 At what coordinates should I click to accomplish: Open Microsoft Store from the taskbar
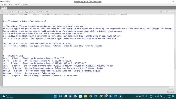pos(81,96)
